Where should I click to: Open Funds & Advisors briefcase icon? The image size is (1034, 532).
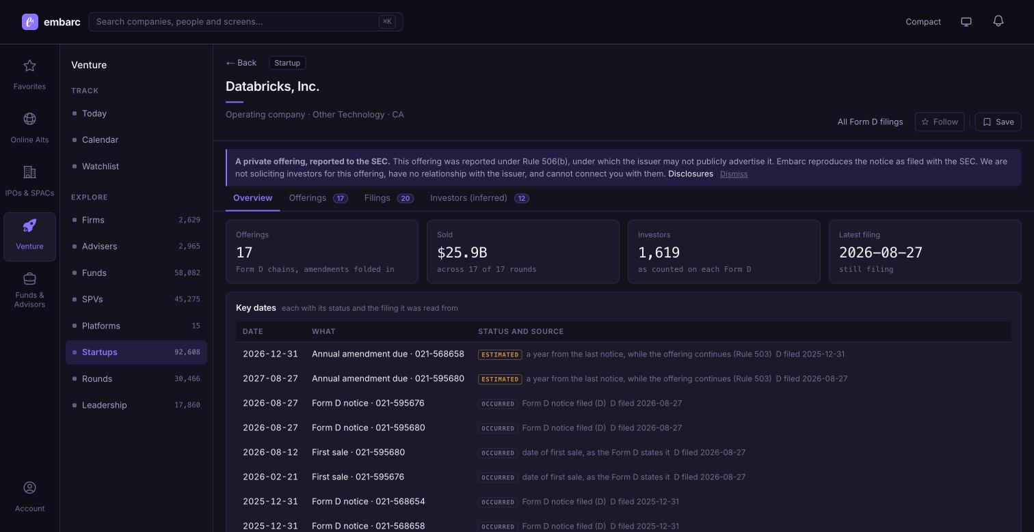(x=29, y=279)
